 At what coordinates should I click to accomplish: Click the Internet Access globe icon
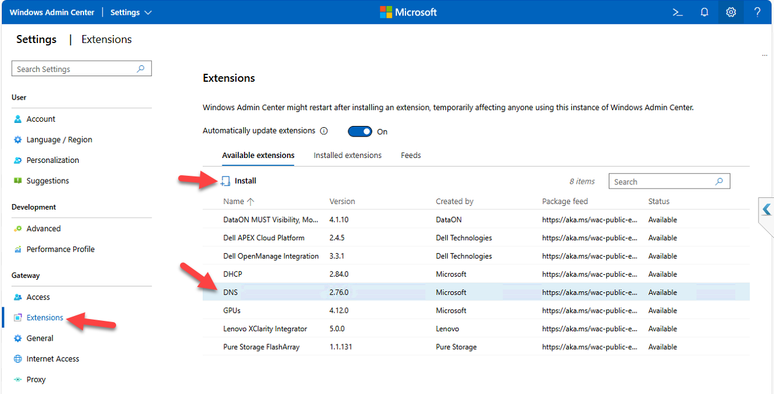point(18,359)
